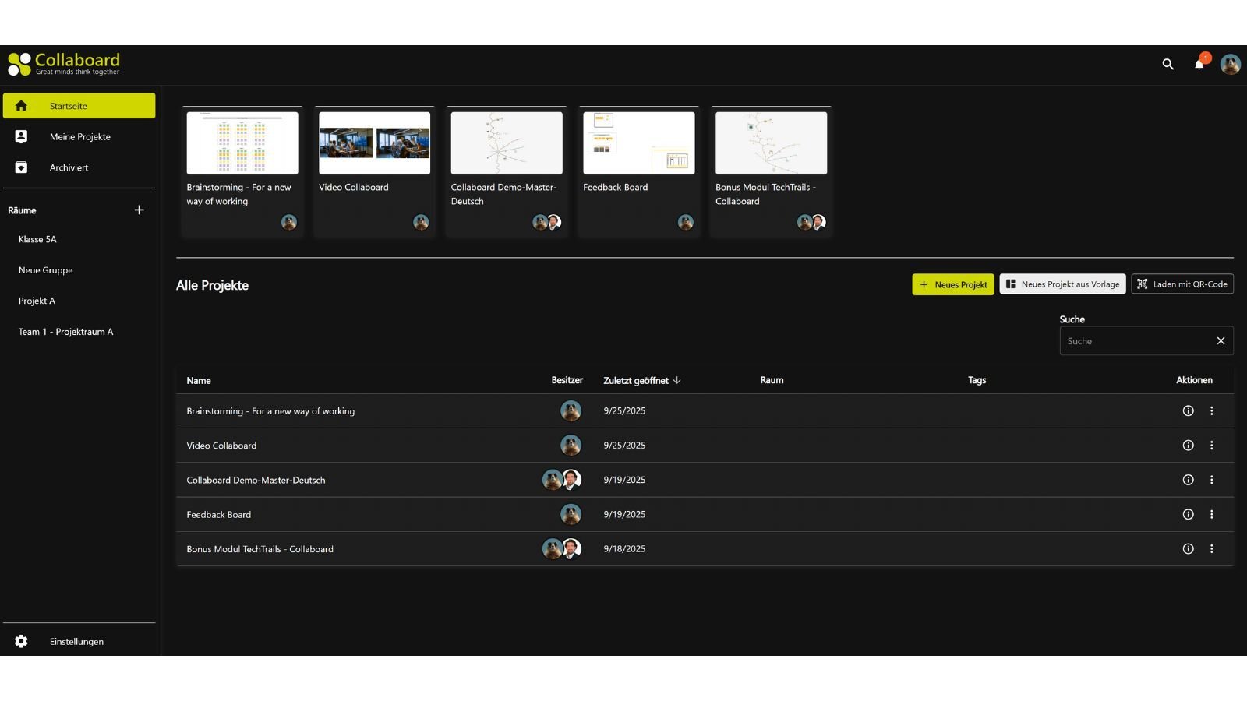This screenshot has height=701, width=1247.
Task: Select the Startseite home icon
Action: coord(21,105)
